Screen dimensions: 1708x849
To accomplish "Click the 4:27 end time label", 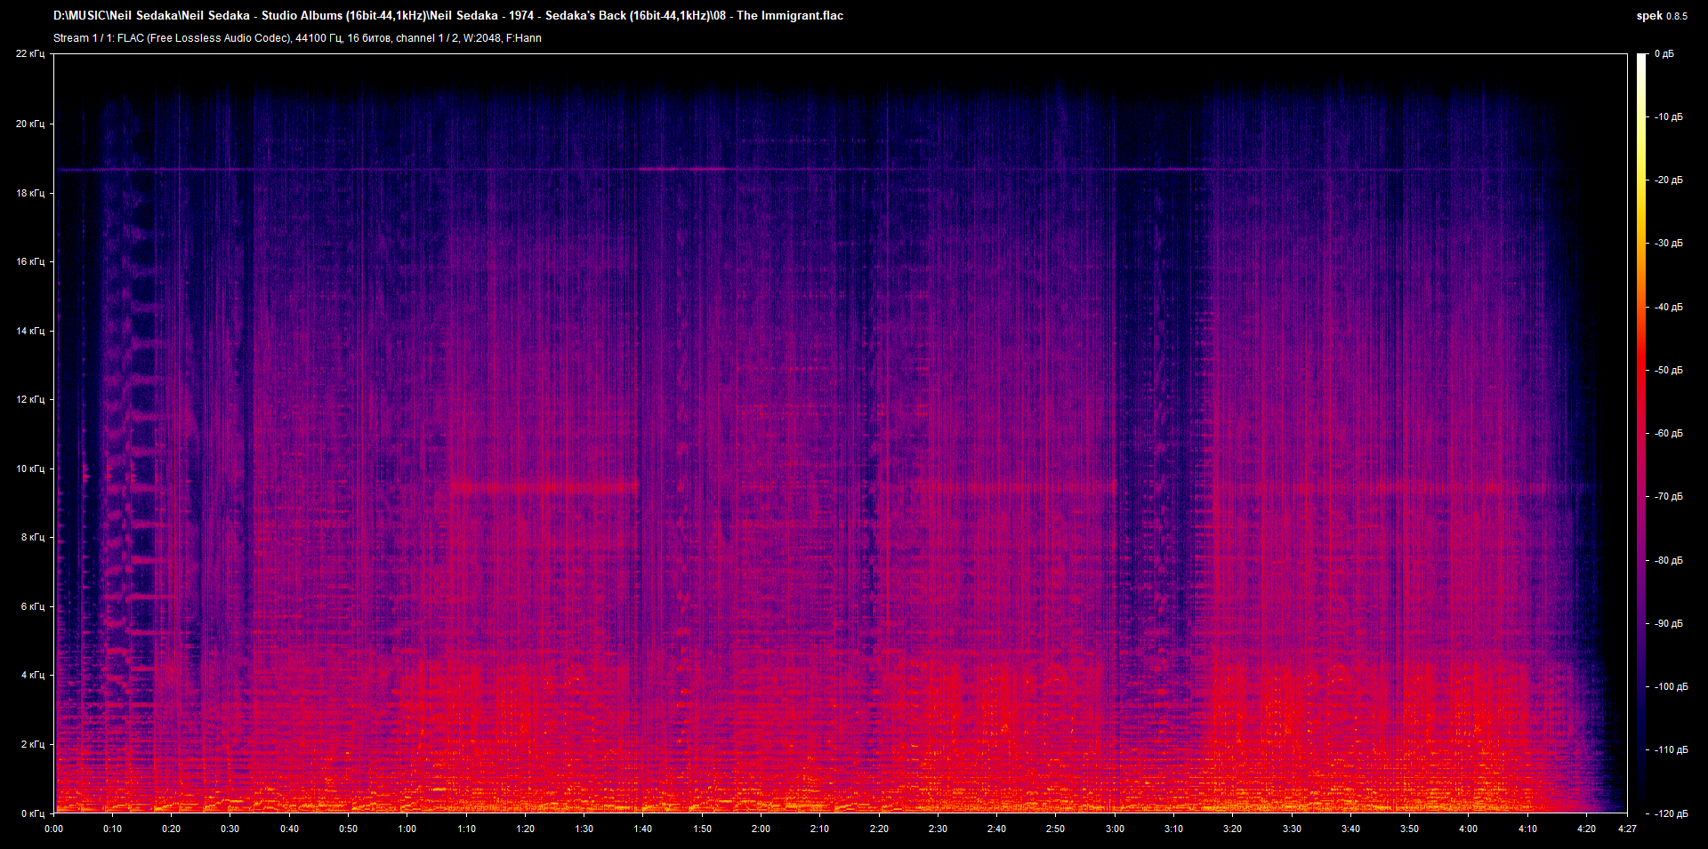I will [x=1627, y=829].
